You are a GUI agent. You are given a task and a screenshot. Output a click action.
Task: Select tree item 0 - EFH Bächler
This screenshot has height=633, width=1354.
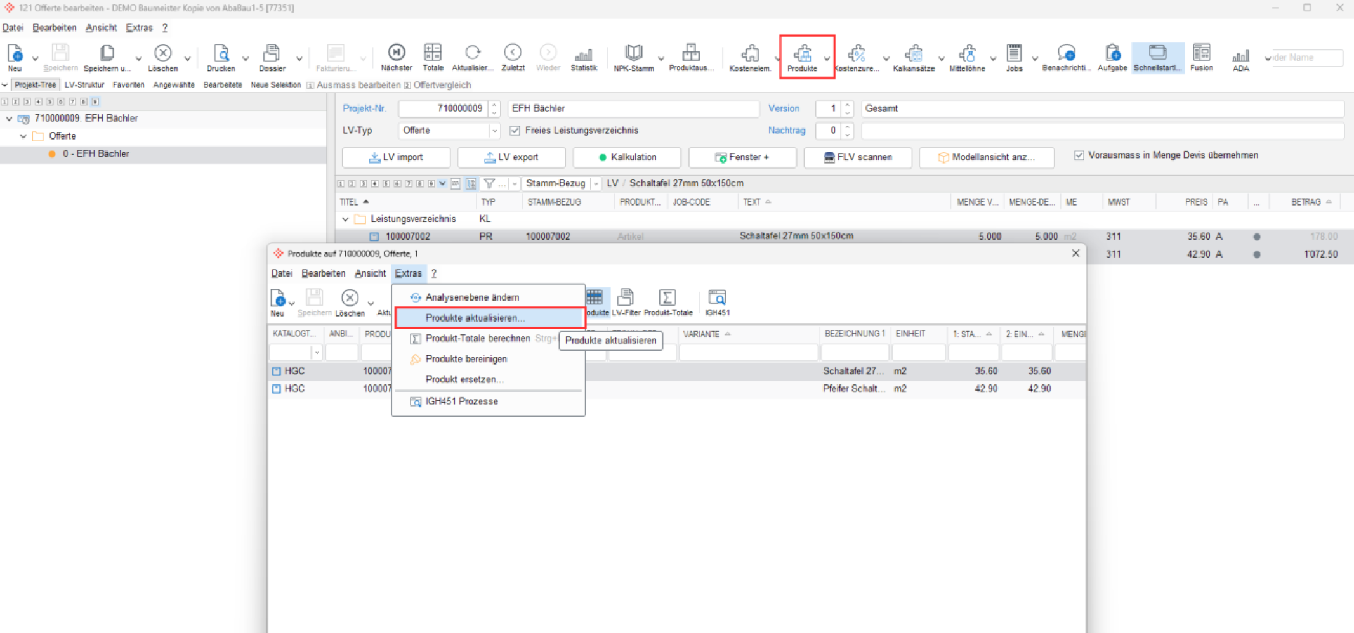96,154
